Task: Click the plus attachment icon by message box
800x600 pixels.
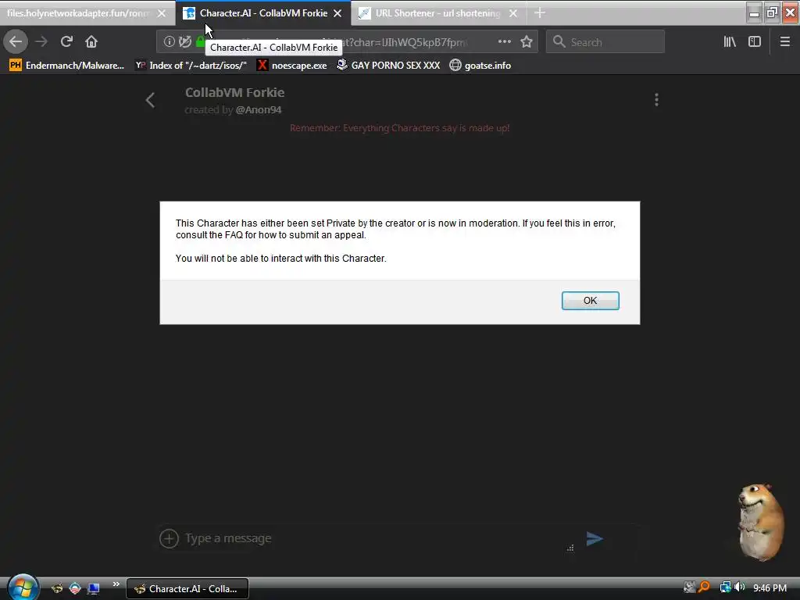Action: point(169,538)
